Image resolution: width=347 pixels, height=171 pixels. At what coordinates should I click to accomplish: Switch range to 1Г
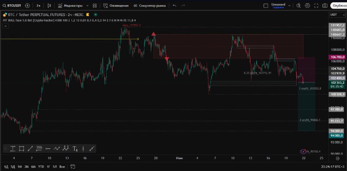tap(48, 167)
